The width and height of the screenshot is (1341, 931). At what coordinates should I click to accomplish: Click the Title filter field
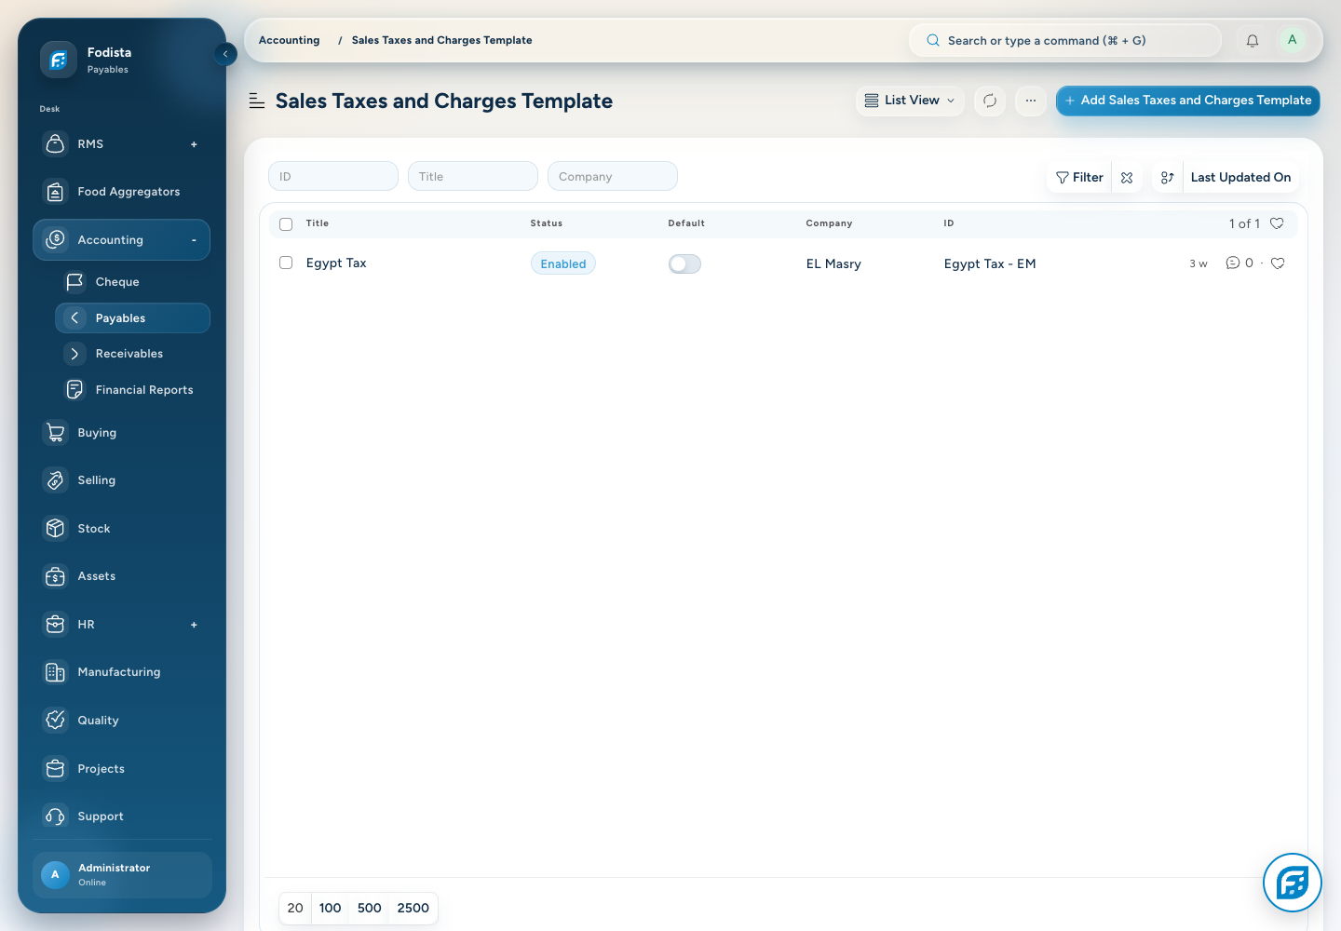pos(473,176)
